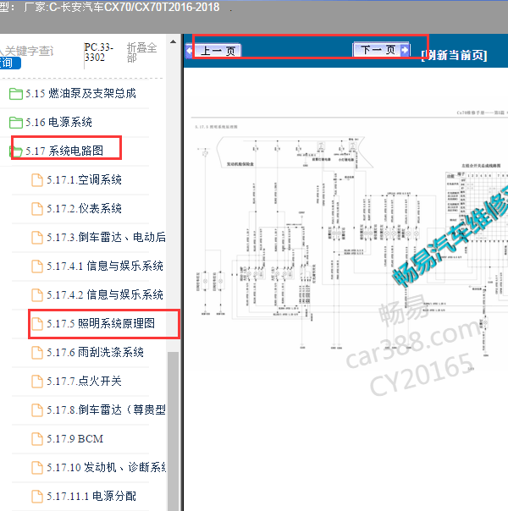The height and width of the screenshot is (511, 508).
Task: Click open-folder icon beside 5.17 系统电路图
Action: (16, 151)
